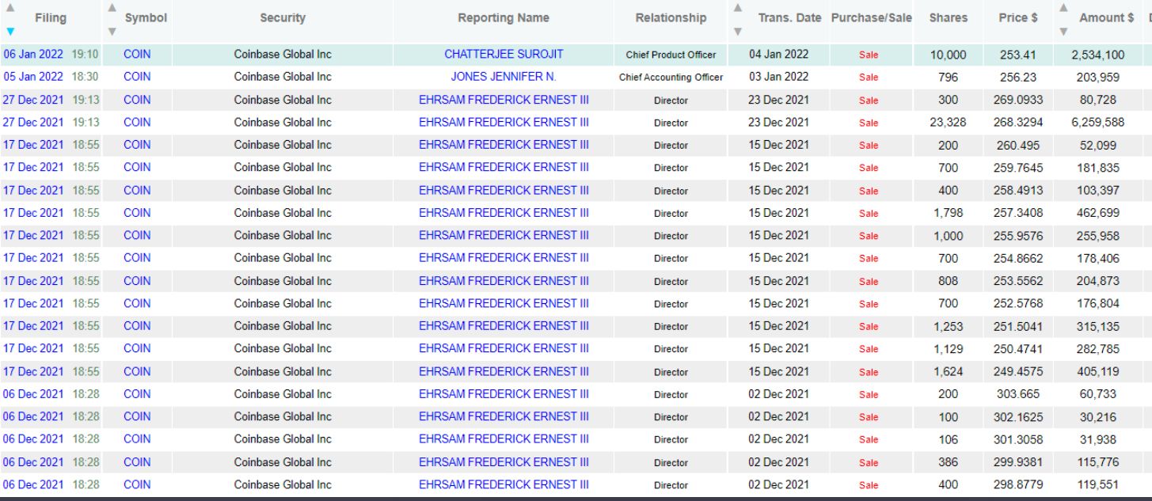This screenshot has width=1152, height=501.
Task: Open COIN link in the 405,119 amount row
Action: click(x=137, y=371)
